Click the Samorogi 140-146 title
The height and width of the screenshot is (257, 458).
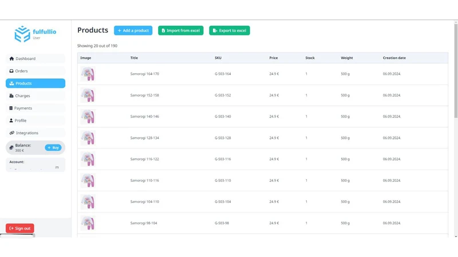pos(145,117)
